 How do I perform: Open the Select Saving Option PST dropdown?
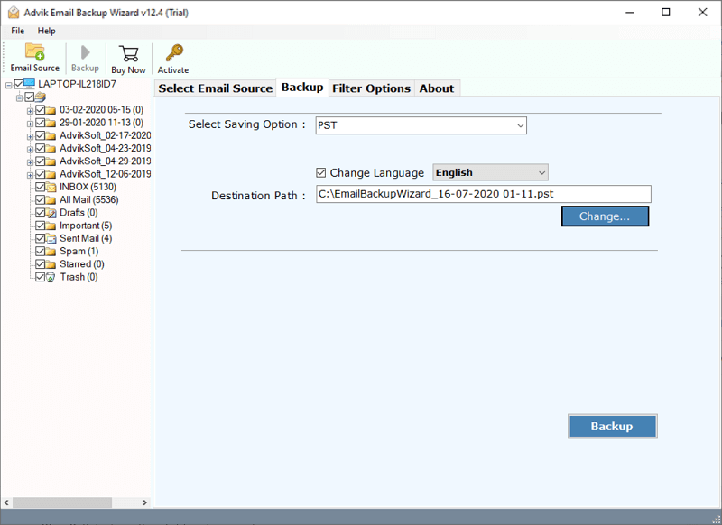[x=421, y=125]
